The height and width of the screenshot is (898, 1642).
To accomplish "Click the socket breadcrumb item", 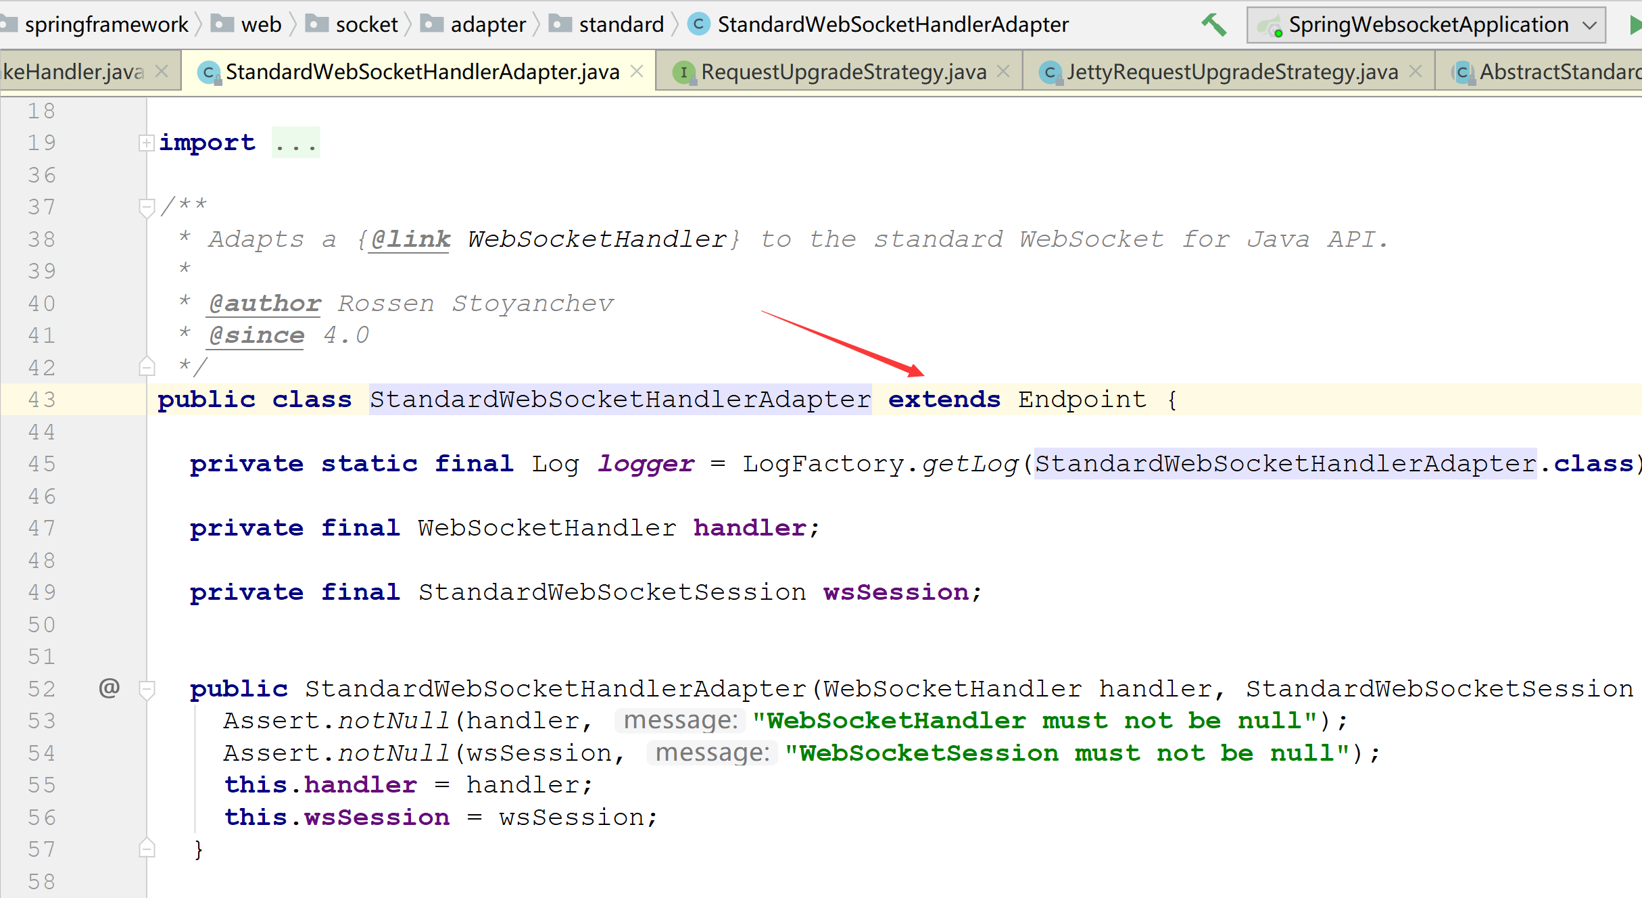I will click(x=366, y=25).
